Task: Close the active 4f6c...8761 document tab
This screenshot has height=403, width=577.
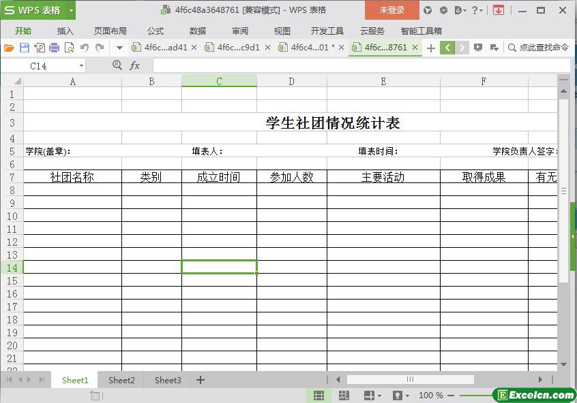Action: pyautogui.click(x=415, y=48)
